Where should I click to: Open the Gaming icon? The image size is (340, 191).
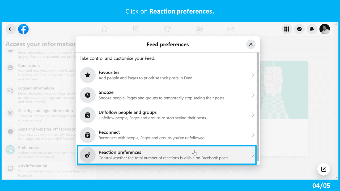click(231, 29)
